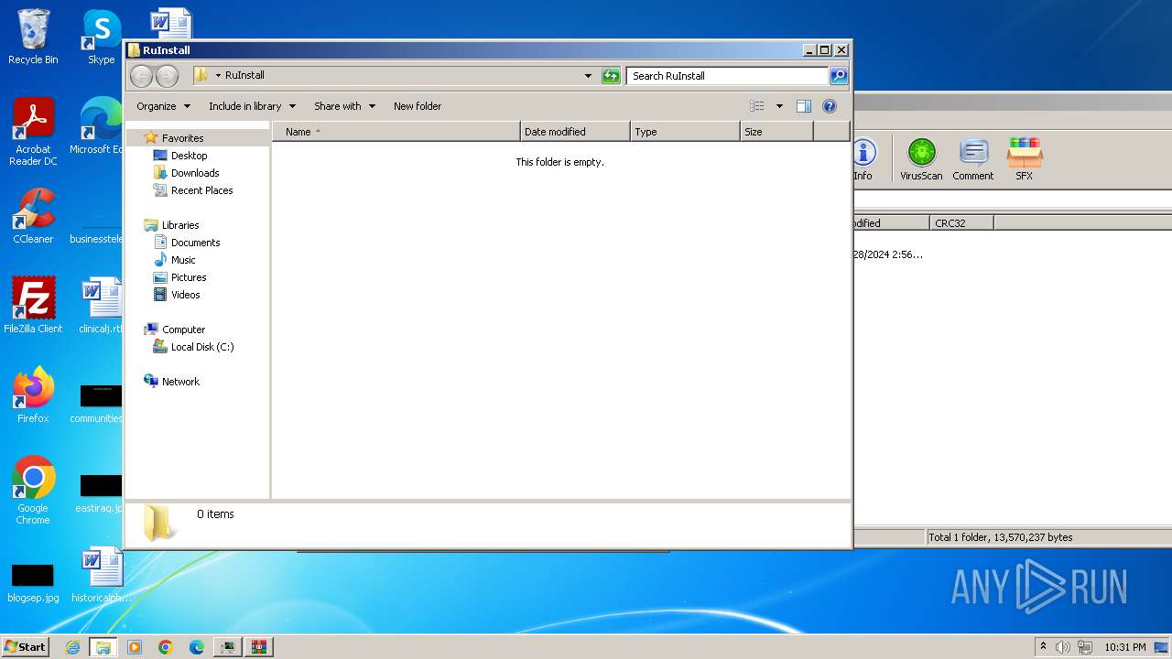Select Recent Places in navigation pane
The image size is (1172, 659).
click(x=201, y=190)
